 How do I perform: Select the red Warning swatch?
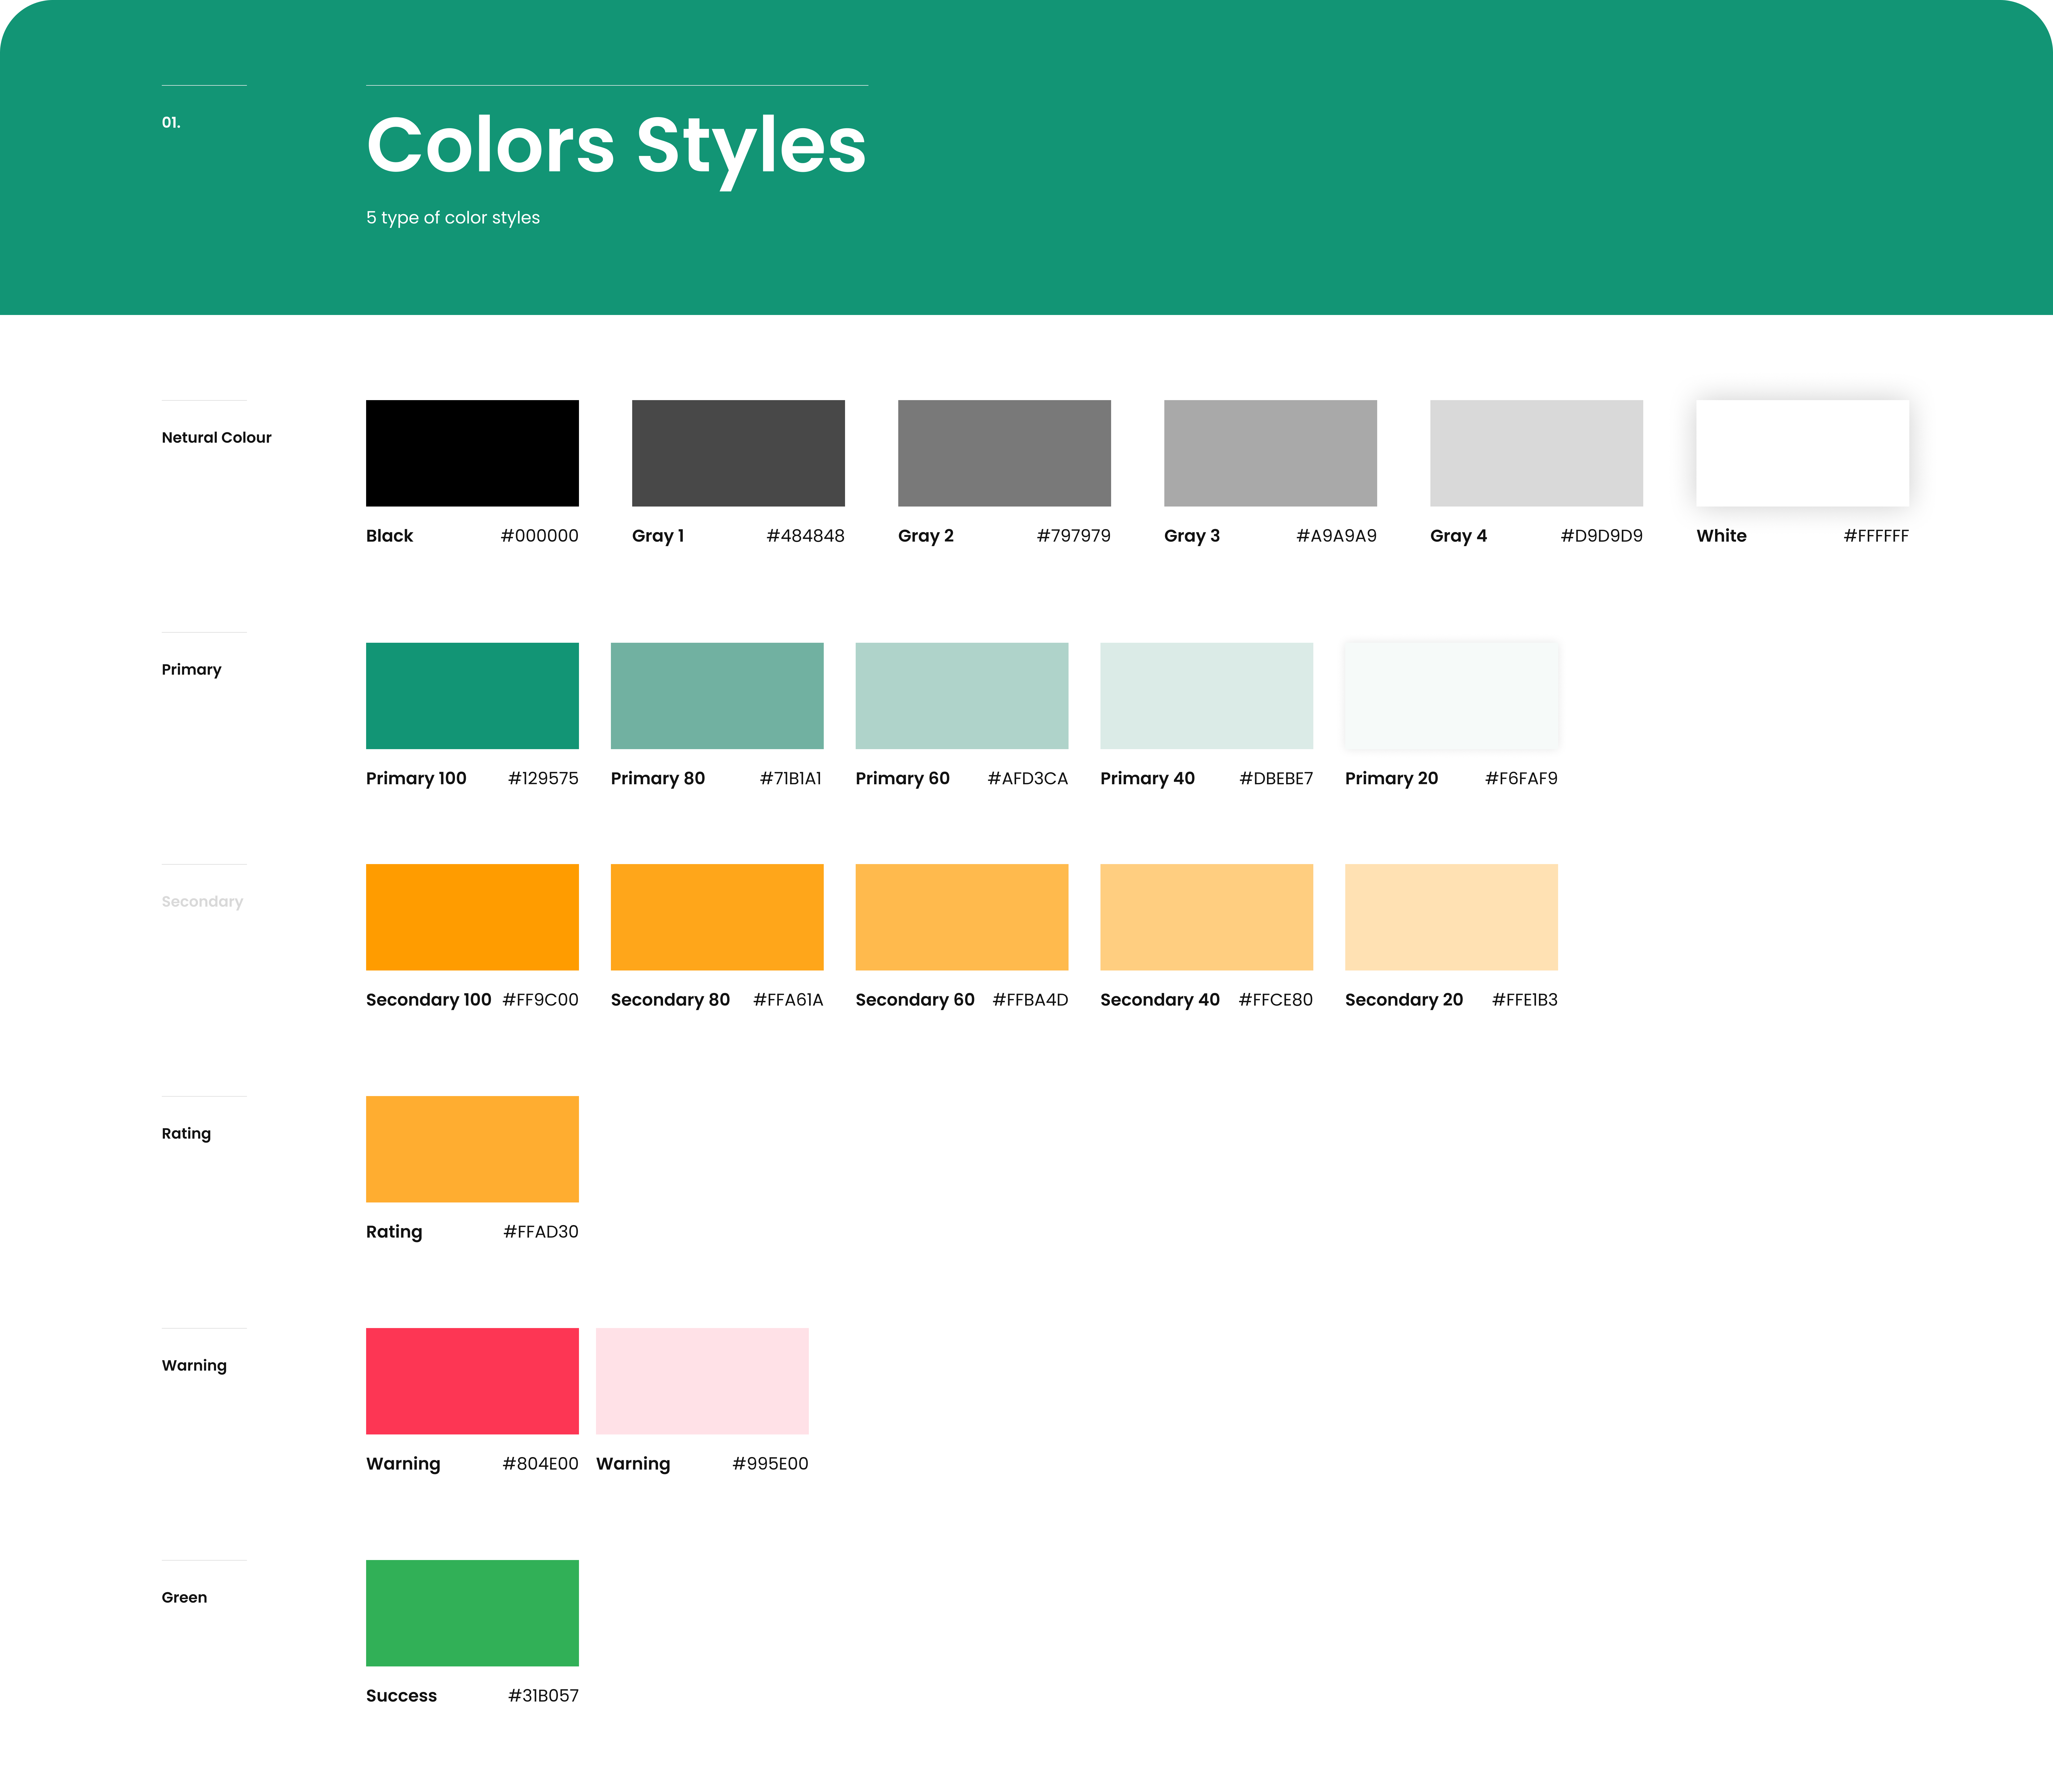pos(472,1381)
